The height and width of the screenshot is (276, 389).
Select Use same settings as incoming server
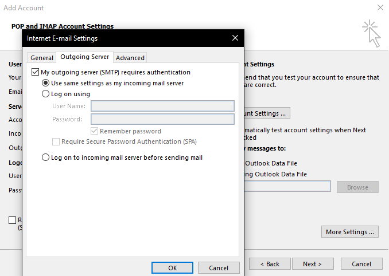coord(46,83)
